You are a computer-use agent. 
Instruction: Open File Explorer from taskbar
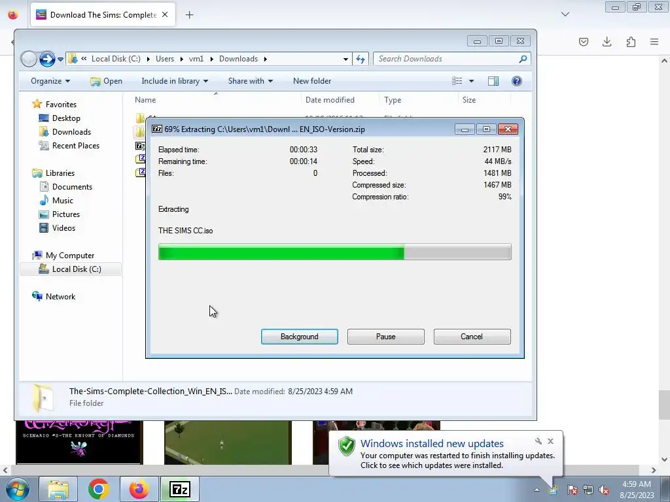[x=58, y=489]
